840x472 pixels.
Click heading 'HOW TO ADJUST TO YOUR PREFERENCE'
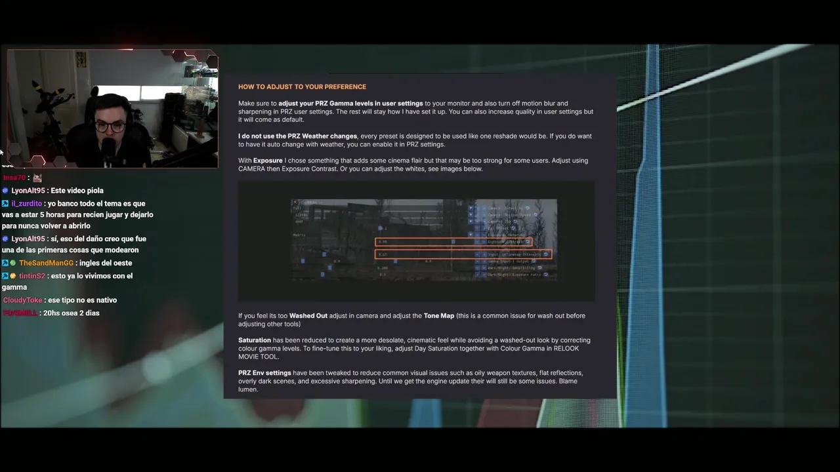point(302,87)
